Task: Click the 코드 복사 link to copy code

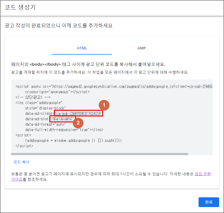Action: [21, 162]
